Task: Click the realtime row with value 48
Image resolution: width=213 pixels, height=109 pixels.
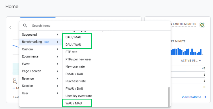Action: 188,68
